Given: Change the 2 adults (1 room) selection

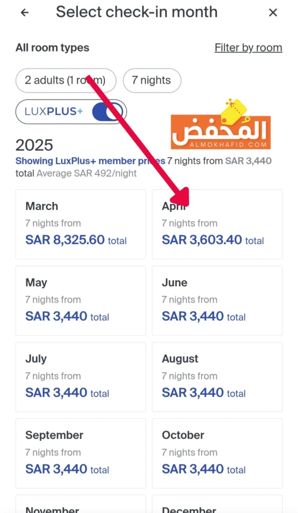Looking at the screenshot, I should [66, 80].
